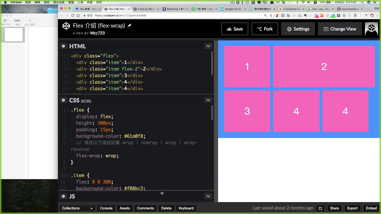
Task: Open Spotlight search in the menu bar
Action: coord(363,2)
